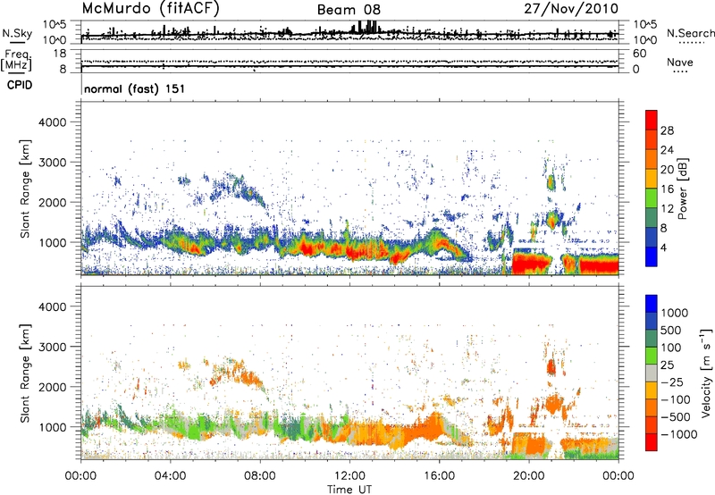Viewport: 715px width, 495px height.
Task: Click the red bottom segment of the Velocity color bar
Action: tap(652, 442)
